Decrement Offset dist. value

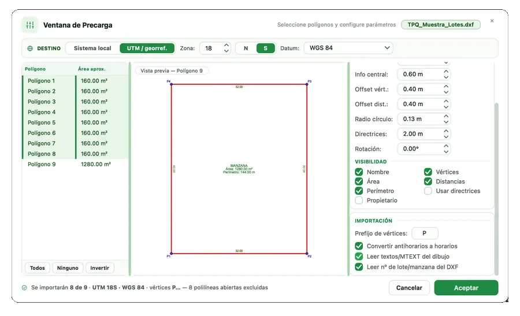pos(446,107)
